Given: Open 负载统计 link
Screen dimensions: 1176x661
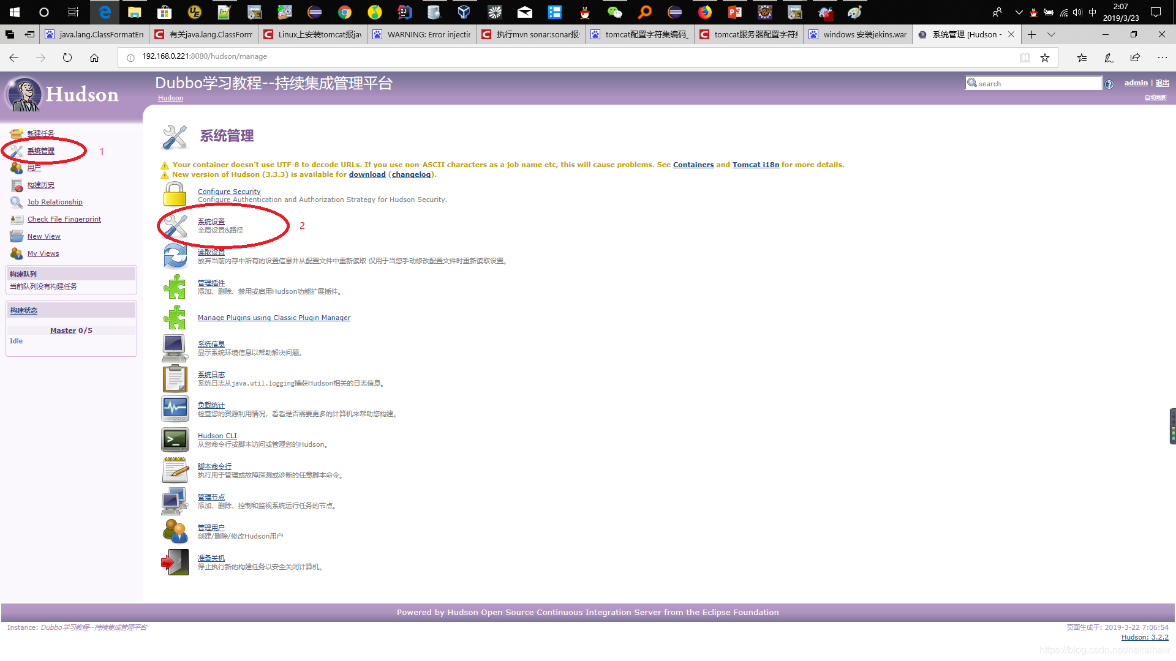Looking at the screenshot, I should point(211,405).
